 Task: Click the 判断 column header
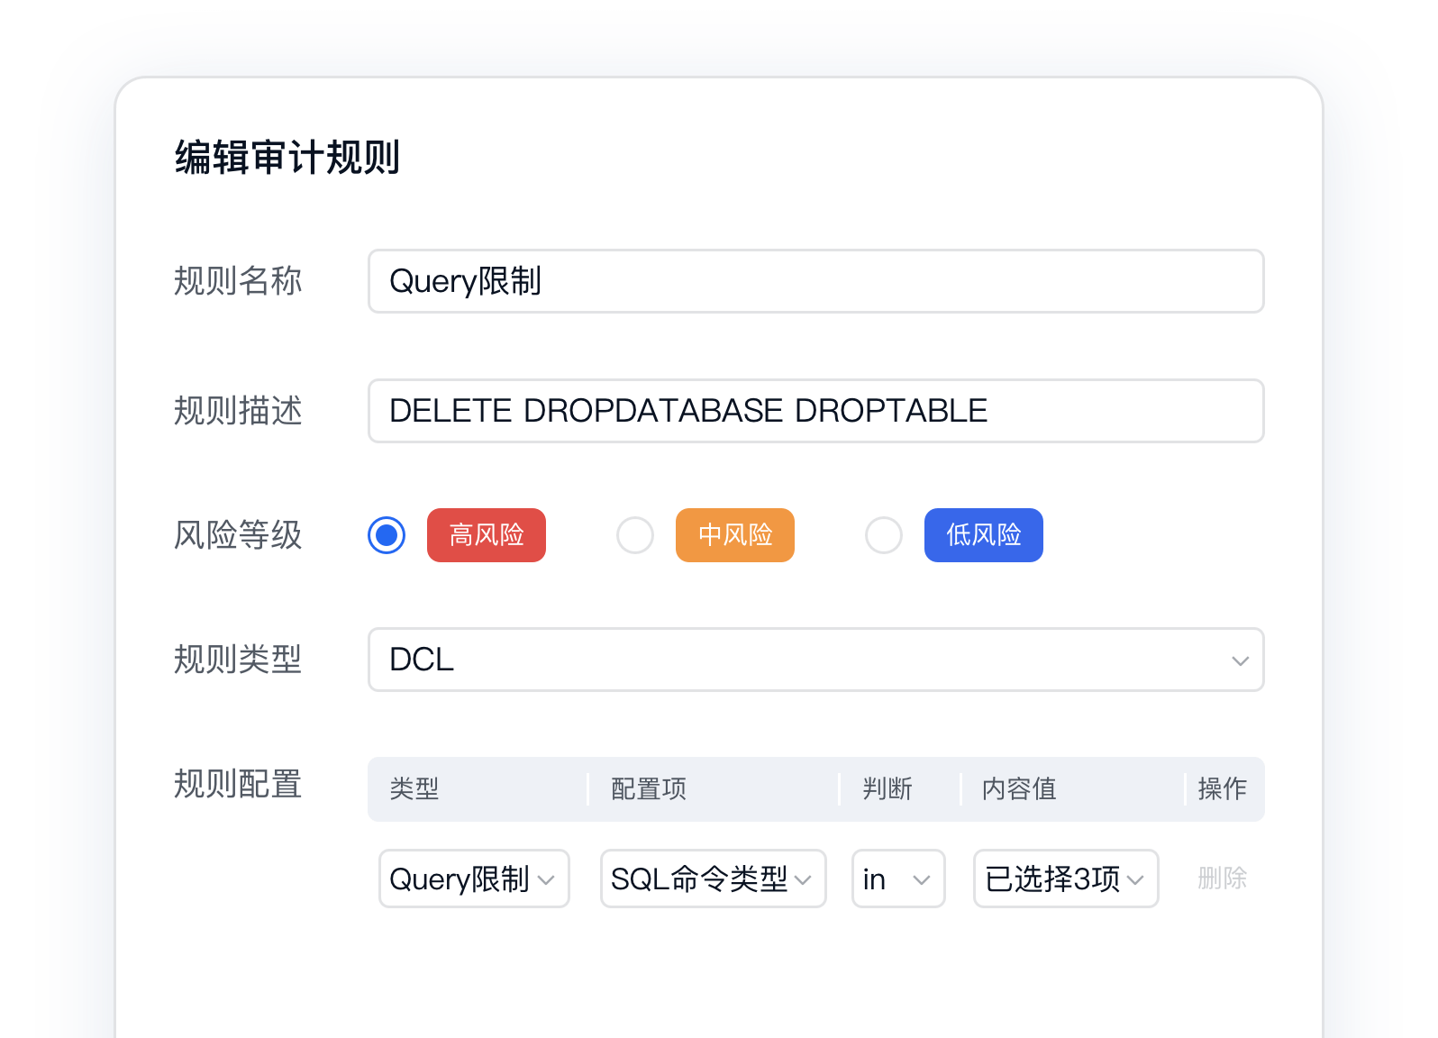coord(887,789)
